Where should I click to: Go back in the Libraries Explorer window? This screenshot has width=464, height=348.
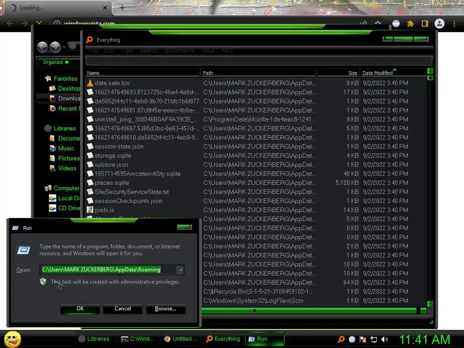[x=42, y=47]
